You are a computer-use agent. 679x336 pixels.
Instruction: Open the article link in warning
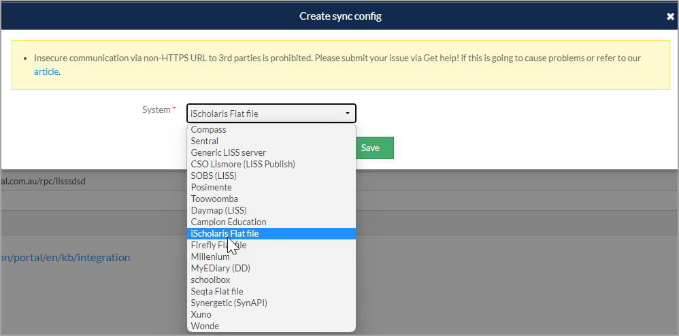pyautogui.click(x=46, y=72)
